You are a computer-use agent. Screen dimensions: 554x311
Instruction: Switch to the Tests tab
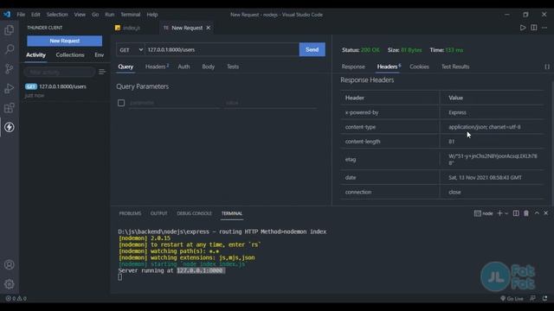point(233,67)
